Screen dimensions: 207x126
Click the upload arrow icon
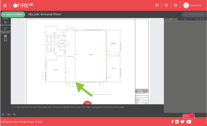[166, 5]
